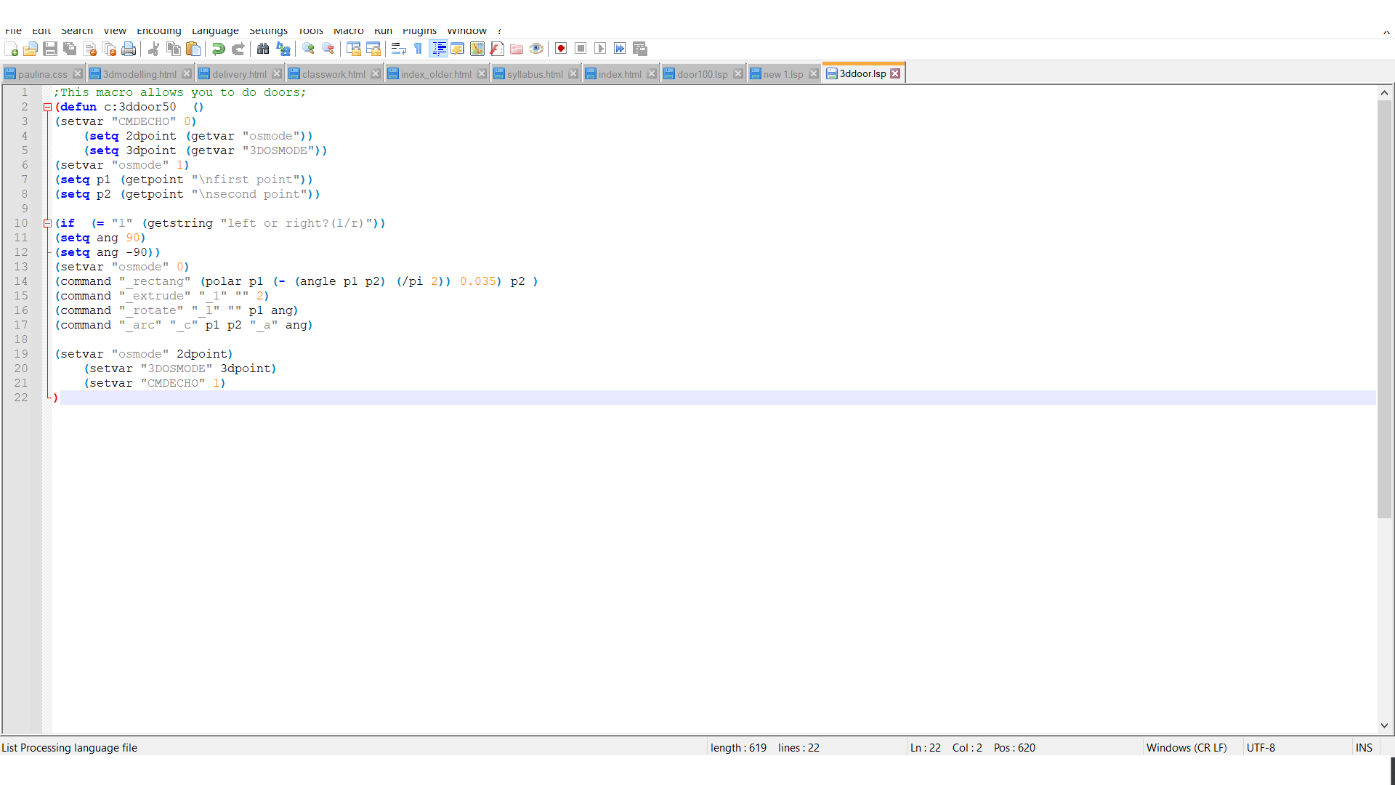Click the 'Ln : 22' status entry

point(925,747)
